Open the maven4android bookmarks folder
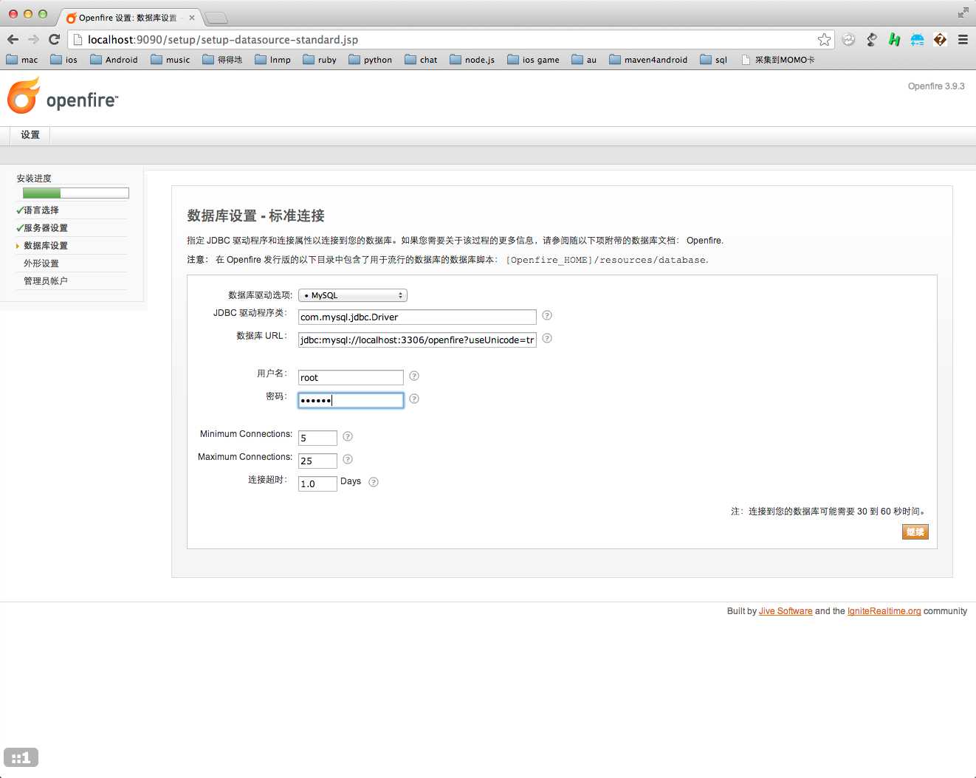The image size is (976, 778). (648, 60)
